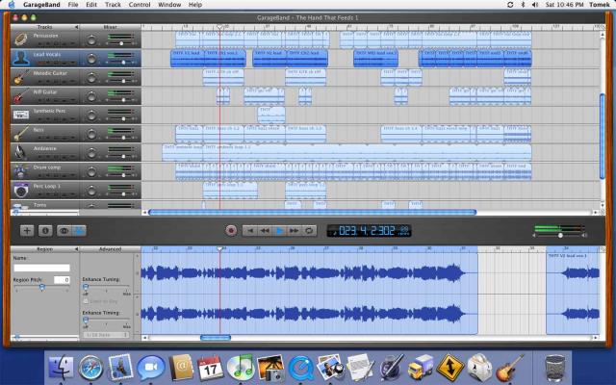The width and height of the screenshot is (616, 385).
Task: Toggle the Loop Browser eye button
Action: 64,231
